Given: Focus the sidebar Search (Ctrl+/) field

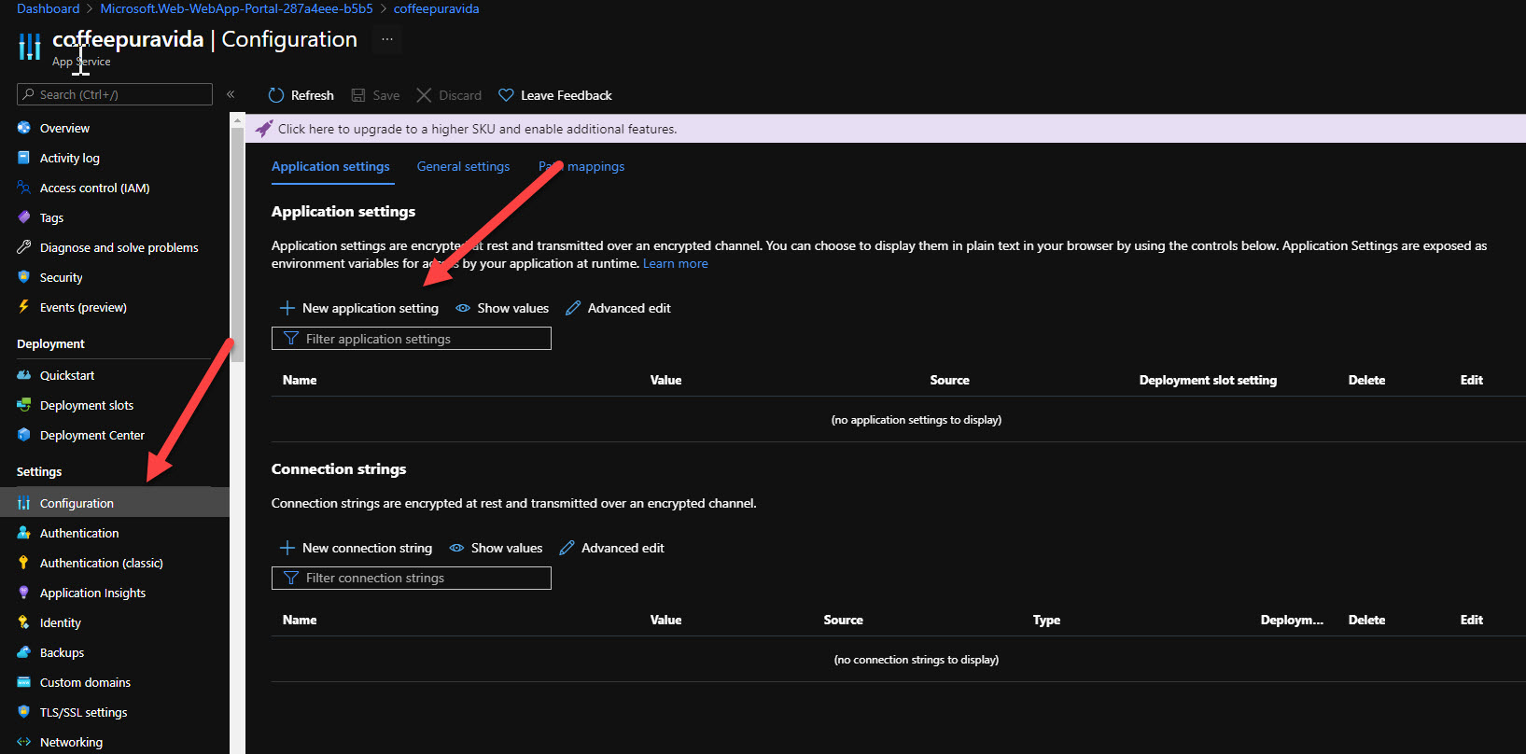Looking at the screenshot, I should (115, 94).
